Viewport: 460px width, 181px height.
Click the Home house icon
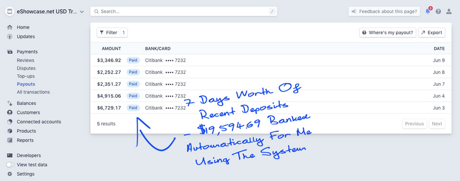point(10,27)
